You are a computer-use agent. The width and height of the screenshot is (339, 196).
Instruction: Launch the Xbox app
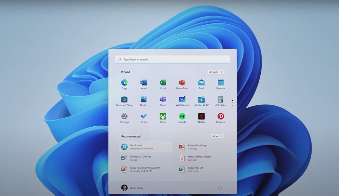163,116
